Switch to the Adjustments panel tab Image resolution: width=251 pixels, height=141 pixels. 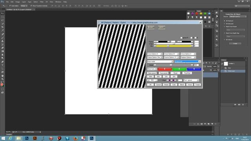pyautogui.click(x=191, y=11)
